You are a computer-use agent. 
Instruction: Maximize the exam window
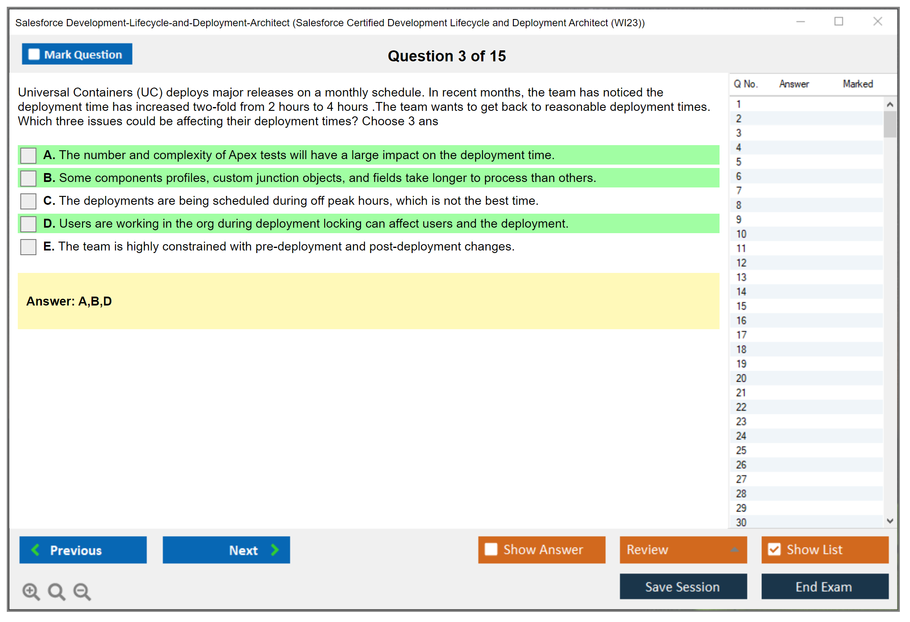point(838,22)
